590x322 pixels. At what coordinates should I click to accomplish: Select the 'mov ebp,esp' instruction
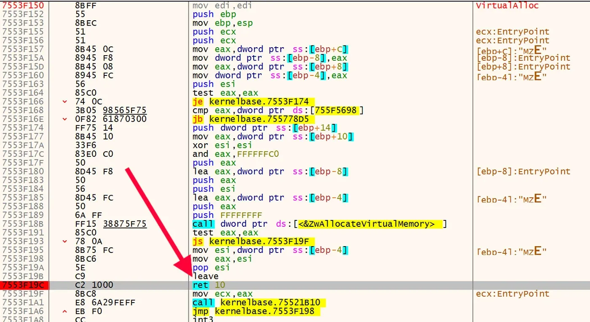222,23
